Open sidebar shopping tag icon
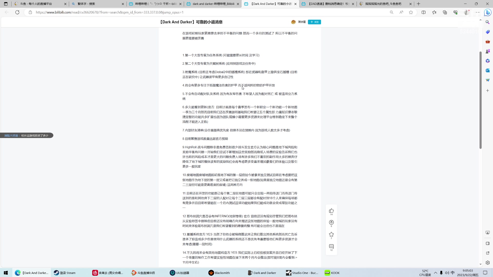 (488, 32)
